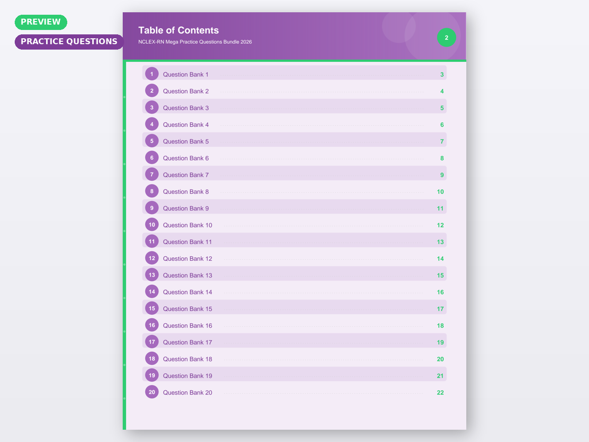The width and height of the screenshot is (589, 442).
Task: Click page number 17 for Question Bank 15
Action: coord(440,309)
